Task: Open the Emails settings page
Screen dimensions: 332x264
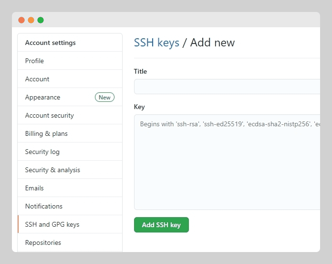Action: pos(34,188)
